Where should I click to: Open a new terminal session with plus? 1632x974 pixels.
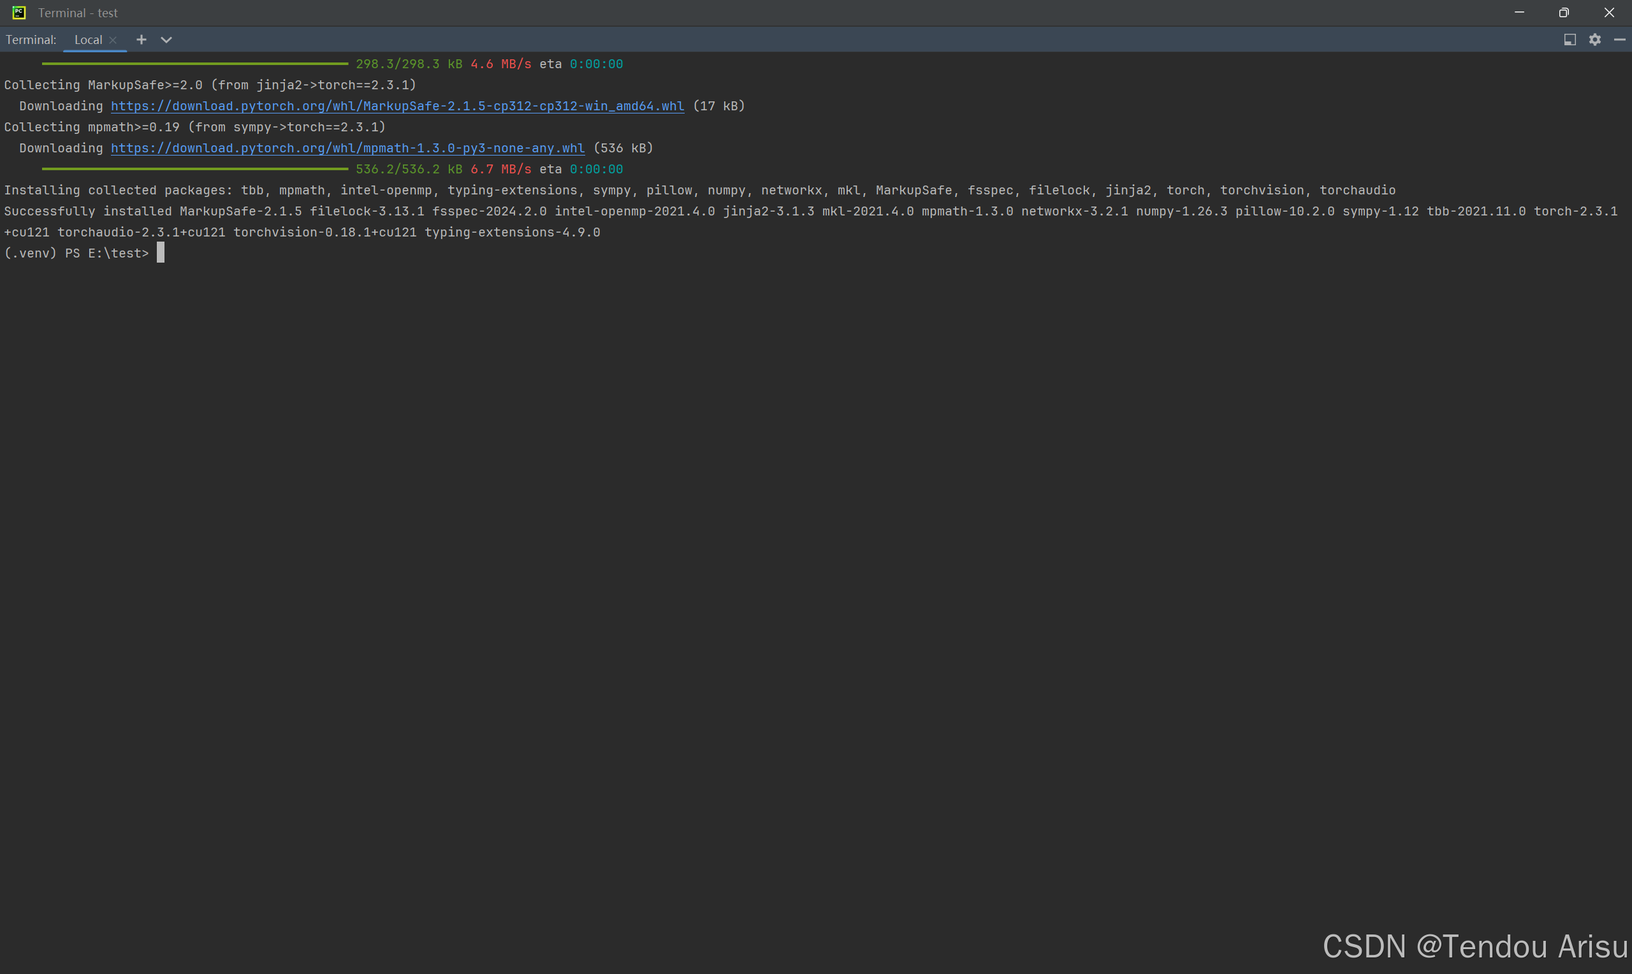[x=141, y=40]
